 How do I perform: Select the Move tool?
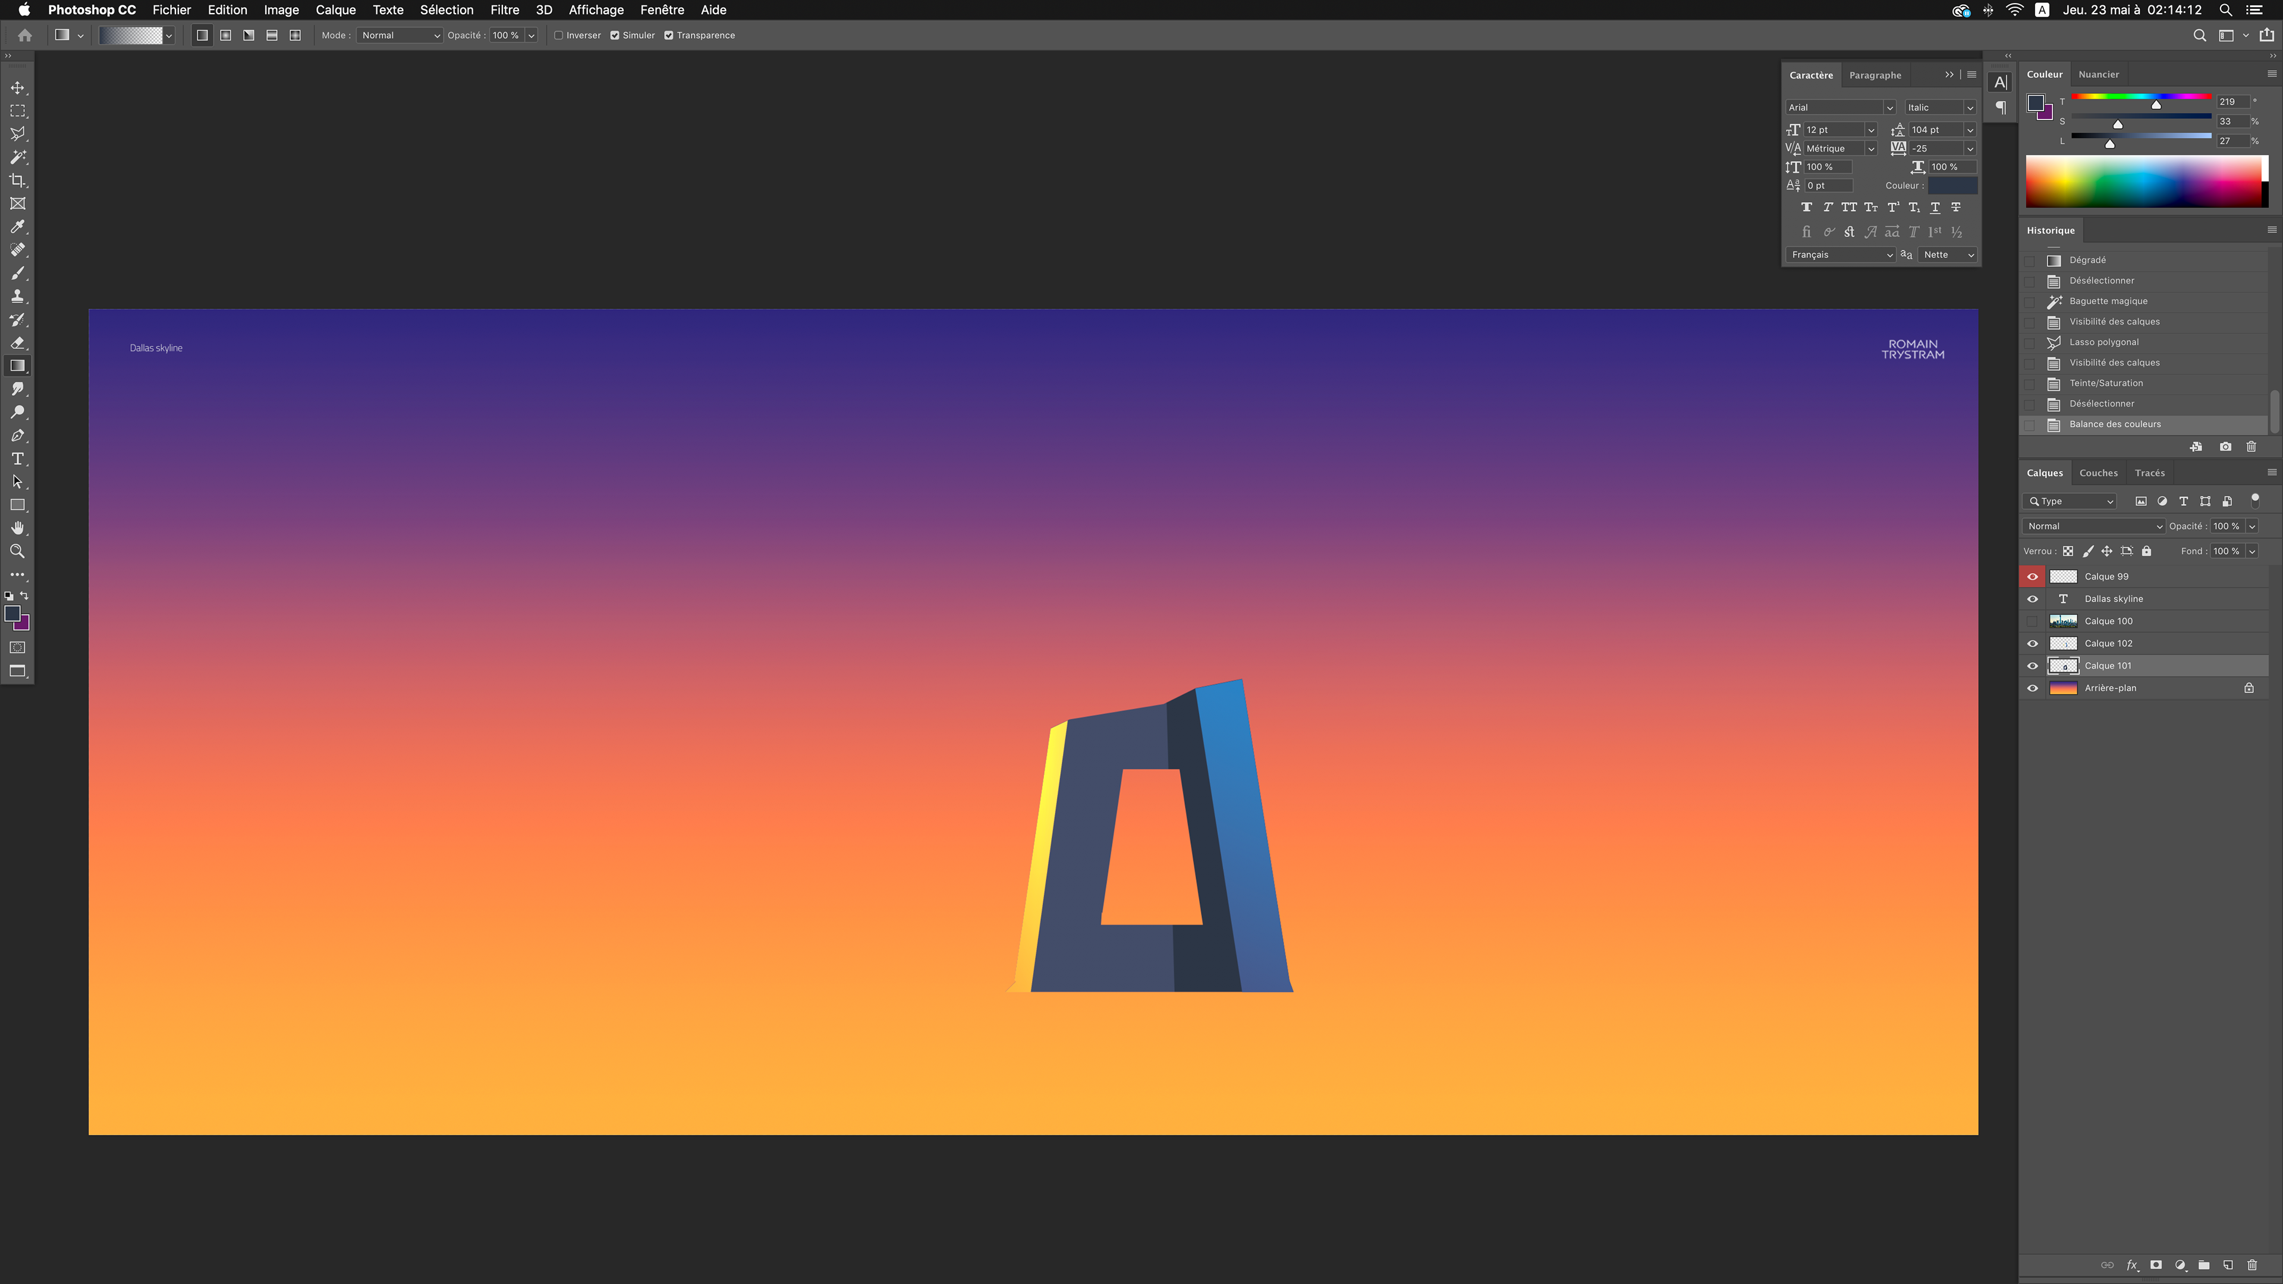[18, 88]
